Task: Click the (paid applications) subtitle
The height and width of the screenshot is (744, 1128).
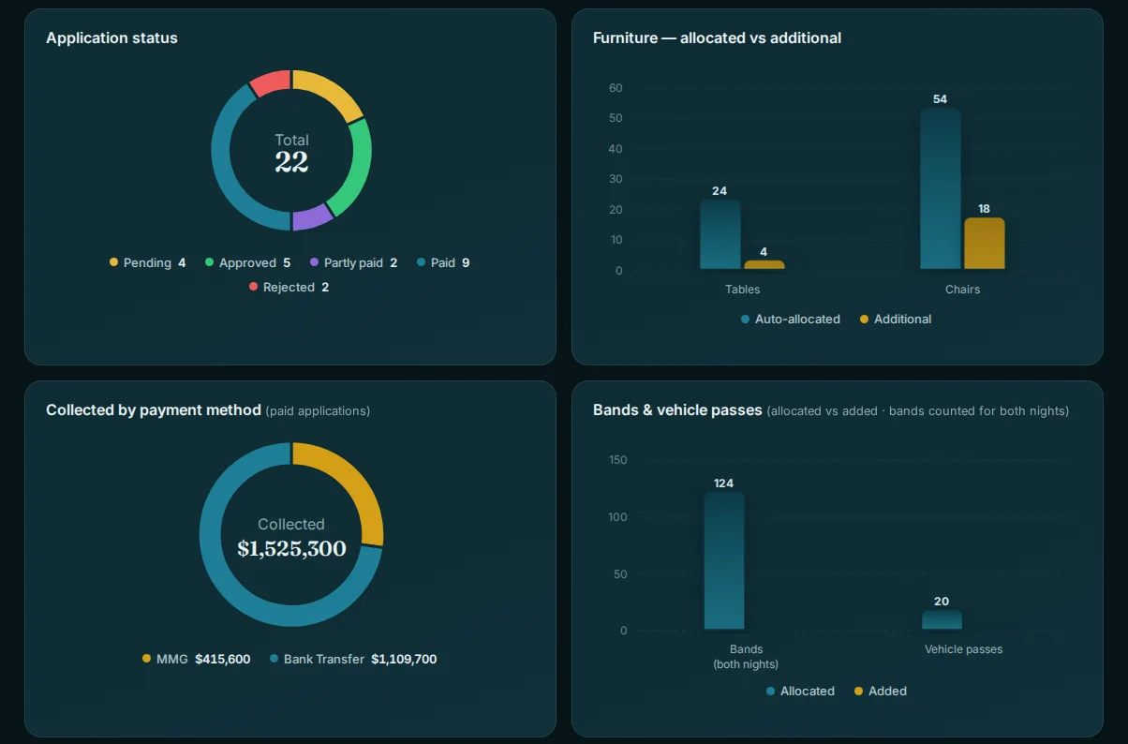Action: coord(318,410)
